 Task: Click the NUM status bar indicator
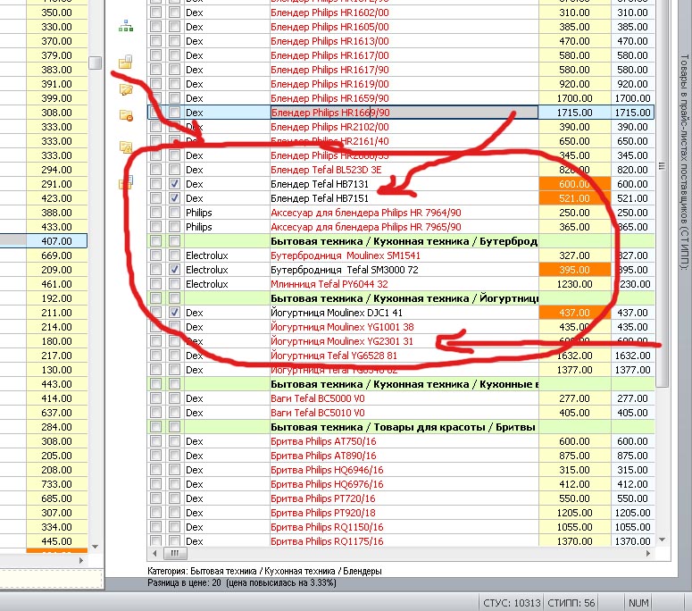click(638, 603)
